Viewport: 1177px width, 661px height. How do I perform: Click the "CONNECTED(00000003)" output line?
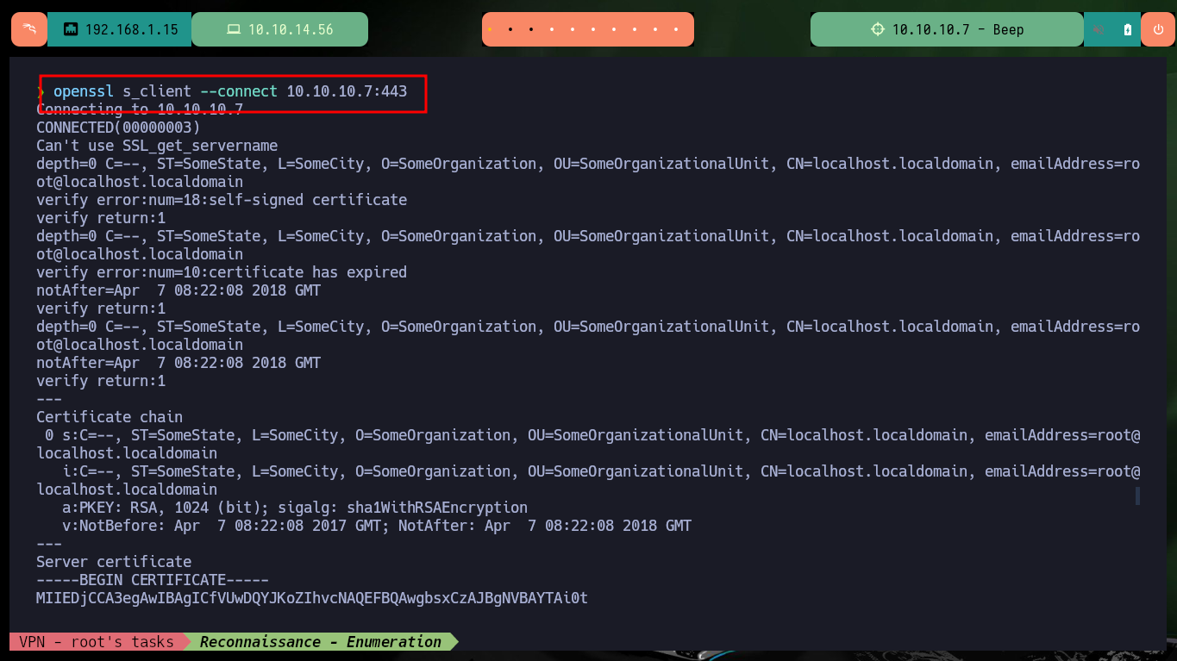click(x=118, y=128)
